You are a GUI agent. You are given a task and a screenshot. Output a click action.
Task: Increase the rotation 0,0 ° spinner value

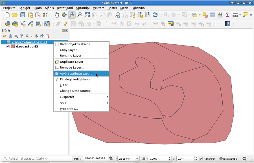tap(196, 157)
